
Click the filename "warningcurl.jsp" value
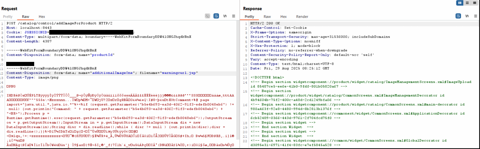coord(179,73)
